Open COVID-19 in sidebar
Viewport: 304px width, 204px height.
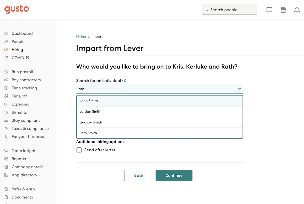[20, 58]
